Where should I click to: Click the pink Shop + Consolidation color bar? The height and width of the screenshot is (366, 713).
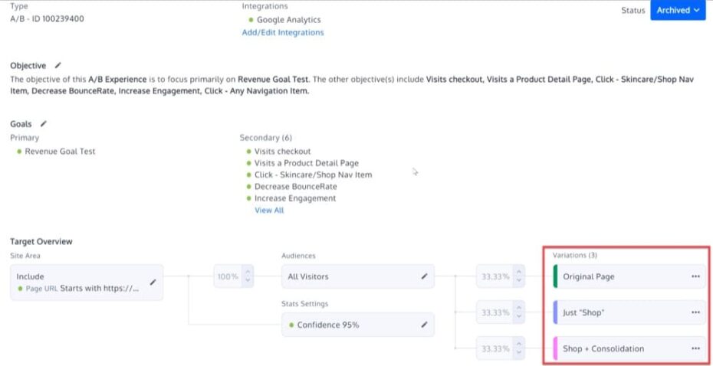tap(554, 348)
